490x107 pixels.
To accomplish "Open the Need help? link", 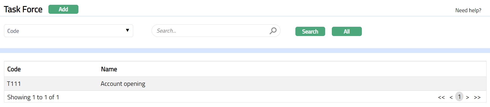I will (x=468, y=10).
